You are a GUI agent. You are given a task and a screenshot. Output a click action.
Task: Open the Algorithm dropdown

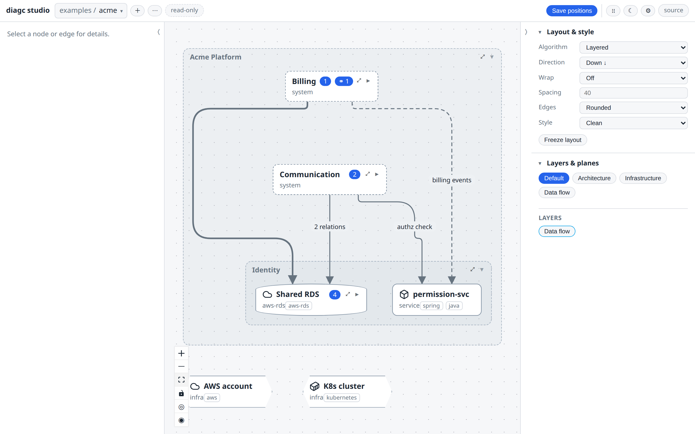click(x=633, y=47)
